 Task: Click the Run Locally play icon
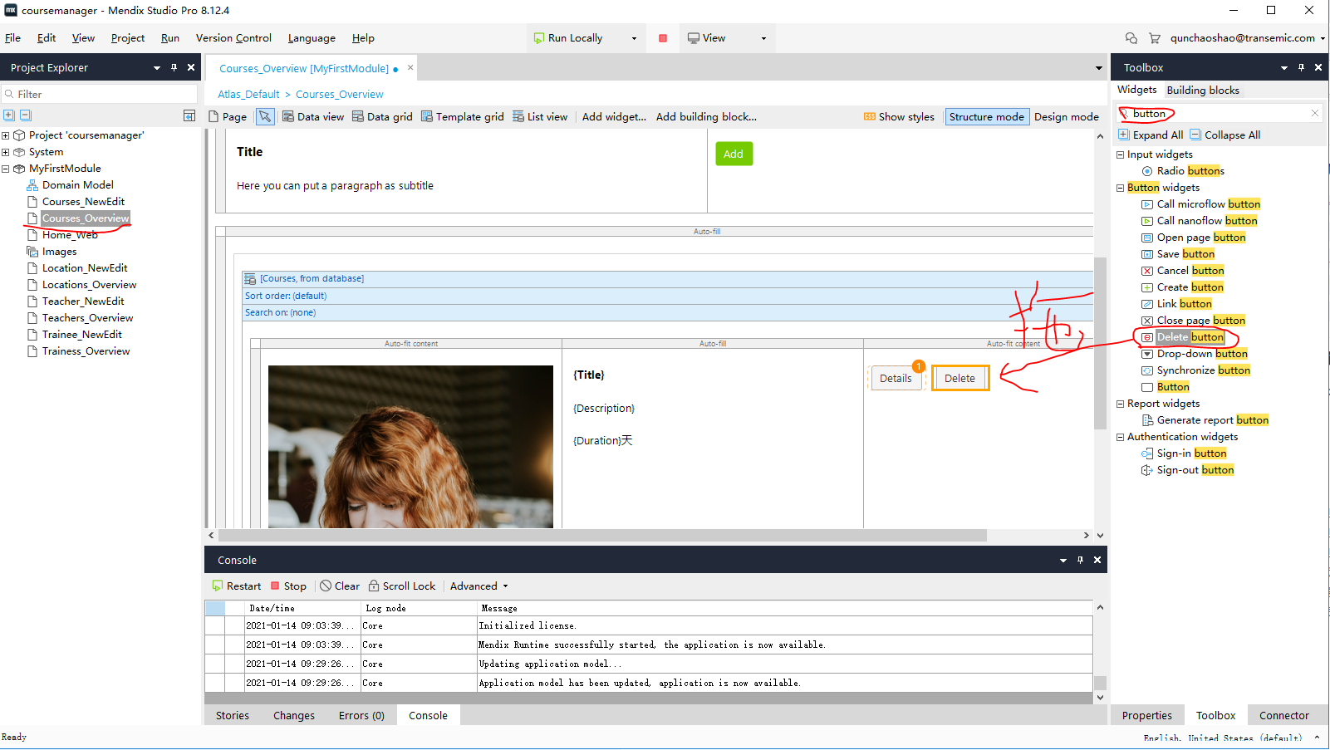point(539,38)
